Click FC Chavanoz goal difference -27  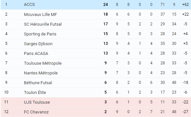click(x=185, y=112)
